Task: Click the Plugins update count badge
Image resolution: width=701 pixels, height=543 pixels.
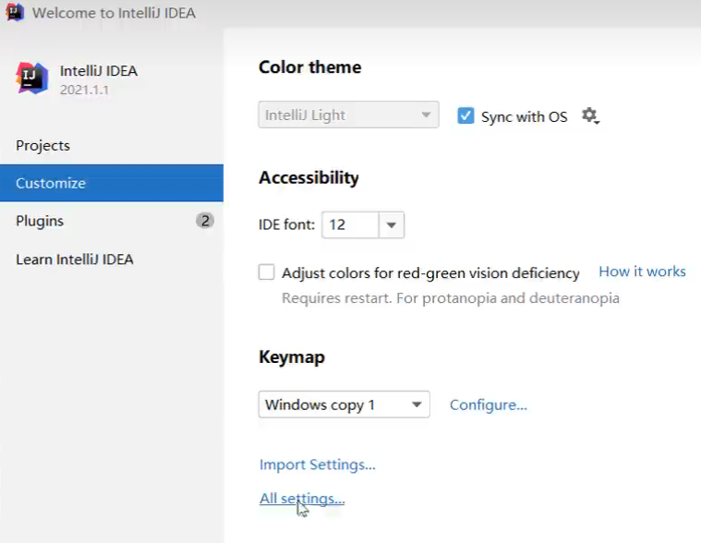Action: pos(205,221)
